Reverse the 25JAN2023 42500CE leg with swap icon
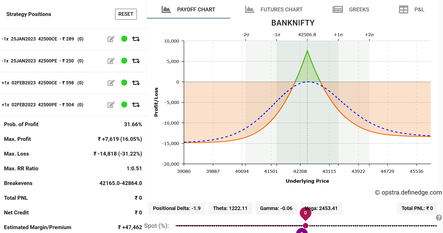The width and height of the screenshot is (443, 233). (x=136, y=39)
